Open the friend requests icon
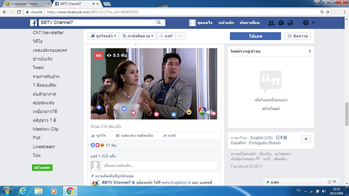Image resolution: width=349 pixels, height=196 pixels. pos(271,23)
